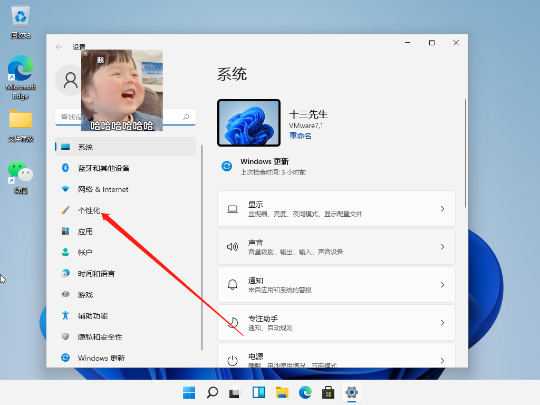The image size is (540, 405).
Task: Open Microsoft Edge from the taskbar
Action: [x=305, y=392]
